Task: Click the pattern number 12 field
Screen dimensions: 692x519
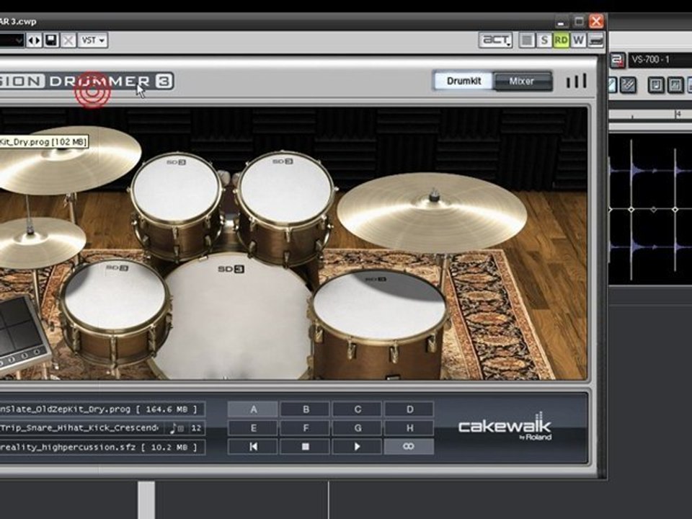Action: (196, 427)
